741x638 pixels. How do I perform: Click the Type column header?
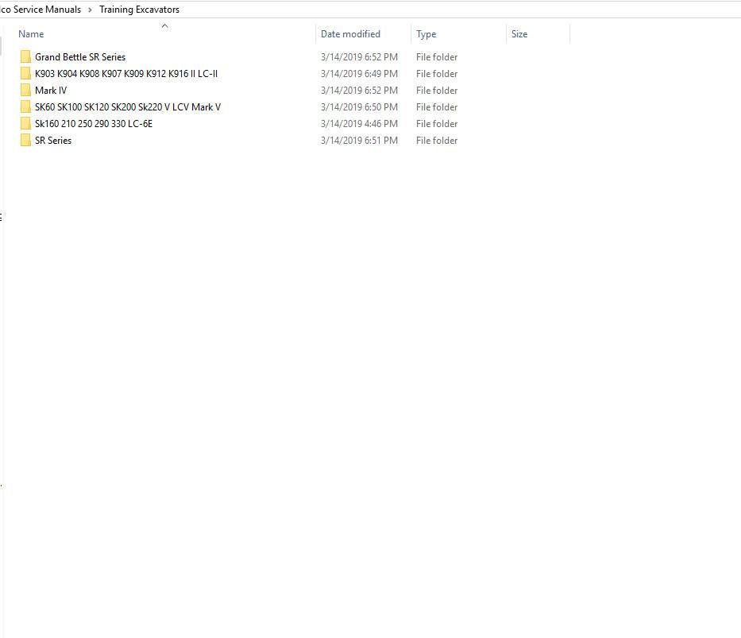(426, 34)
